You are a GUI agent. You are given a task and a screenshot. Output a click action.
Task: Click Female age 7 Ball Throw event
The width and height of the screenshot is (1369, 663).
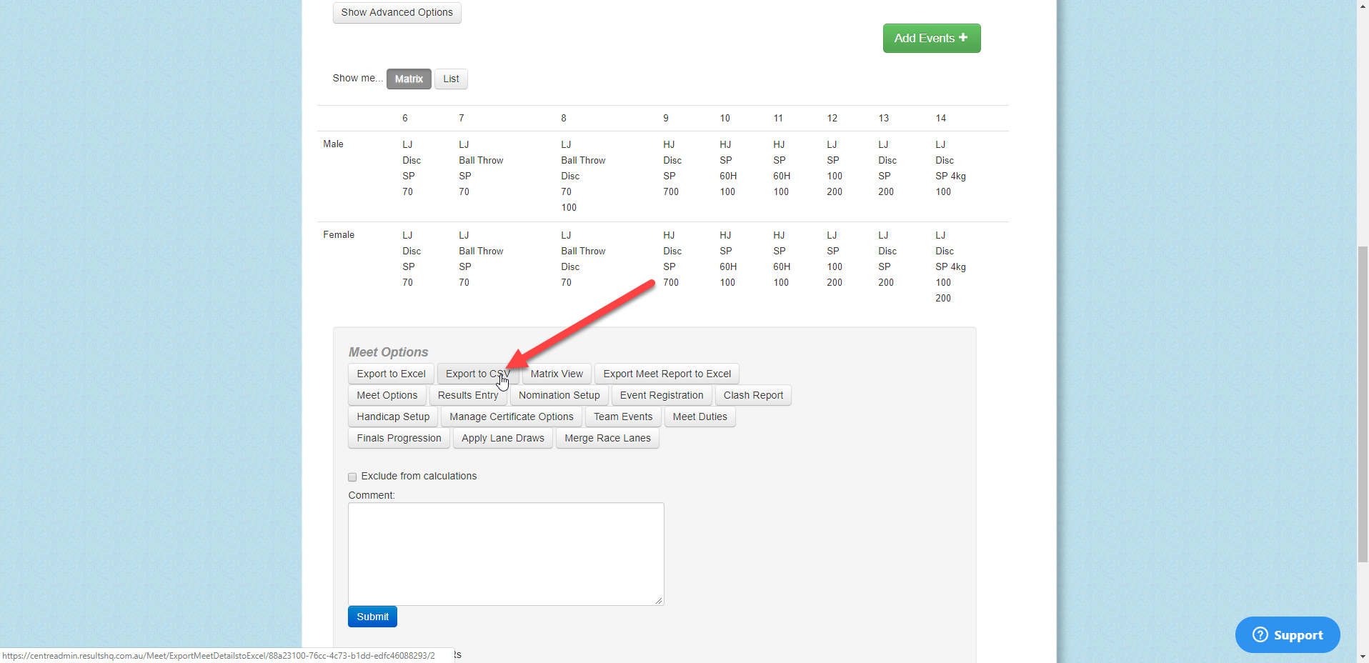pos(481,251)
